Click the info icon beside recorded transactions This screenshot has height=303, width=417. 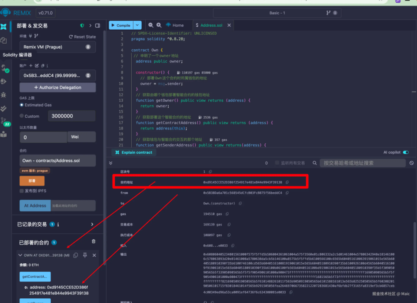click(58, 224)
